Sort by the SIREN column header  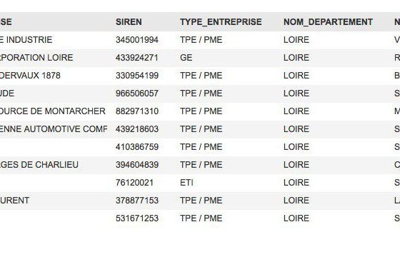[129, 22]
